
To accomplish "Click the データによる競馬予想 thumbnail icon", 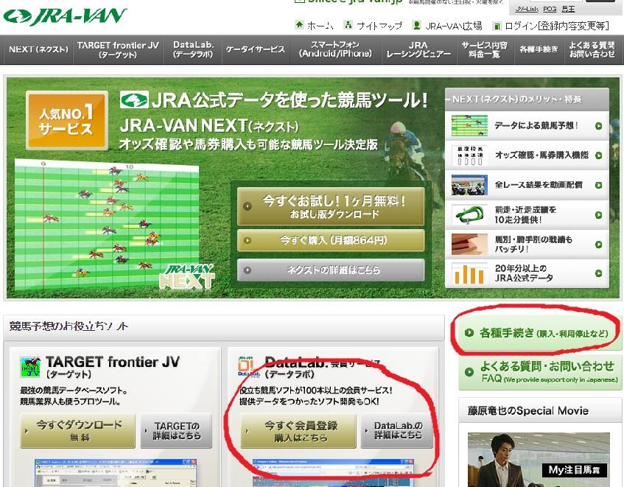I will [x=469, y=126].
